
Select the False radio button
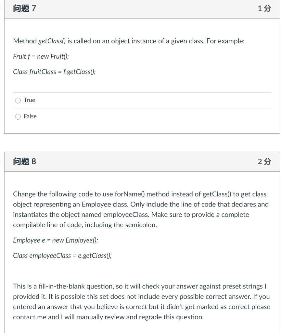tap(18, 116)
